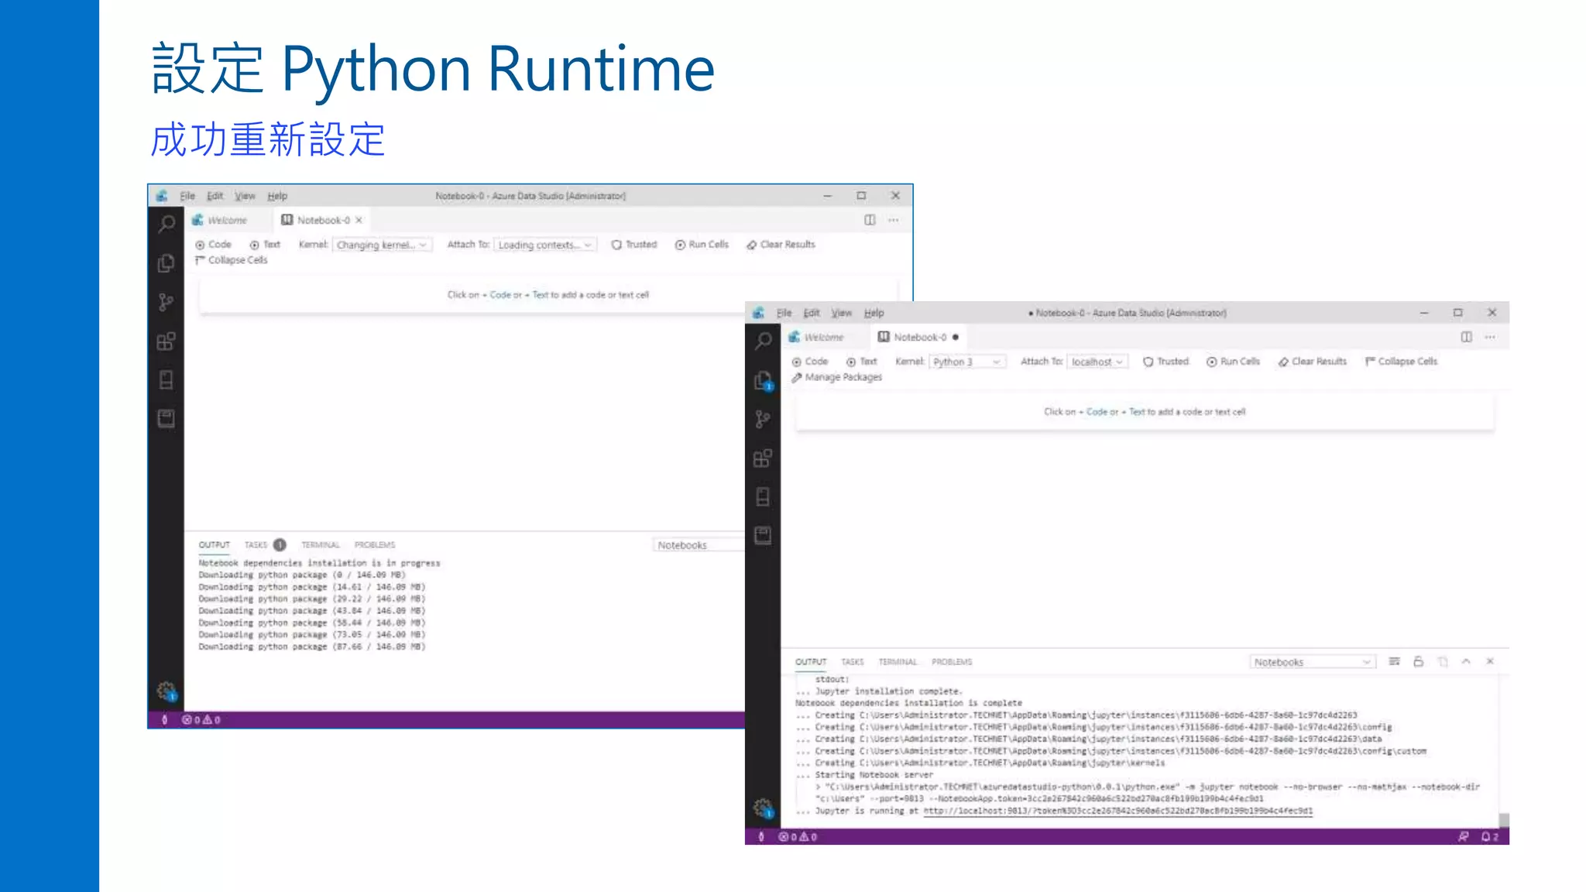Viewport: 1586px width, 892px height.
Task: Open Help menu in left window
Action: coord(277,196)
